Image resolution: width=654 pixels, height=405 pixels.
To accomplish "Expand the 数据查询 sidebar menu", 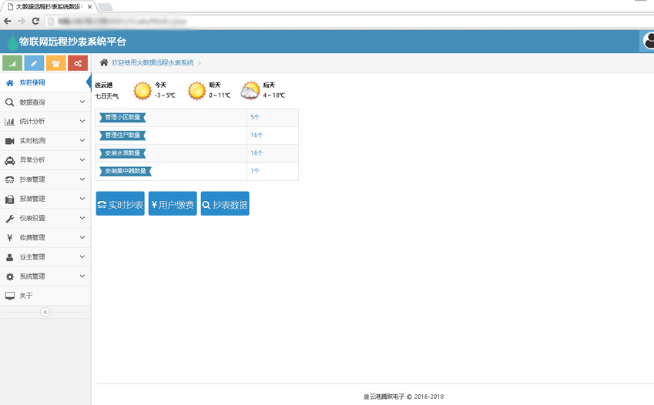I will point(45,102).
